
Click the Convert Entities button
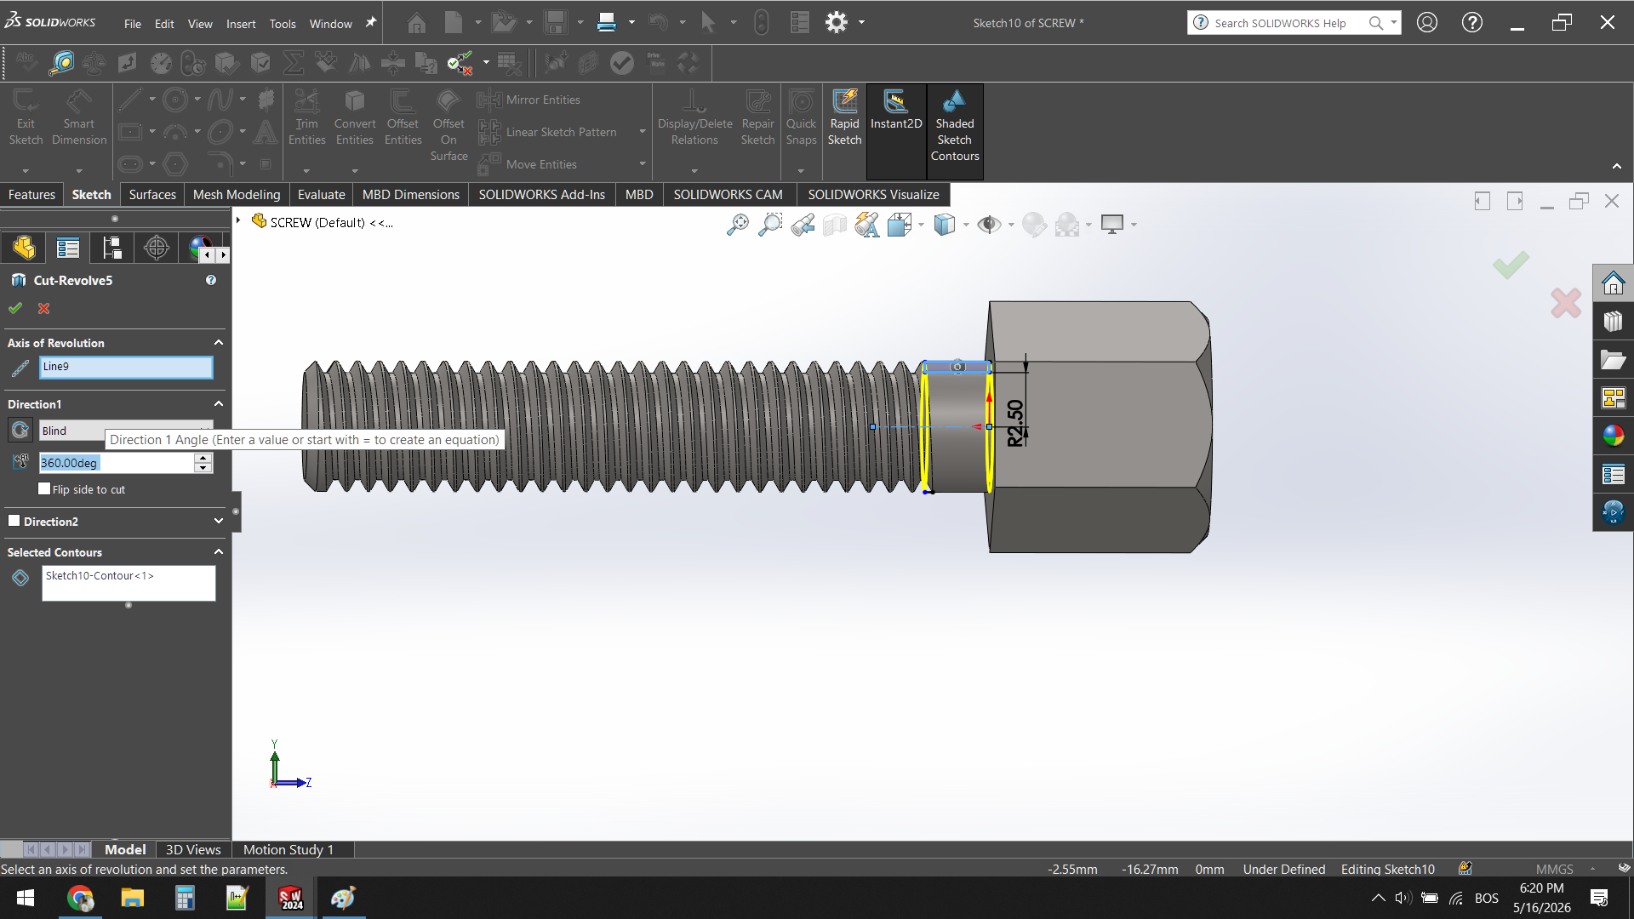coord(355,119)
